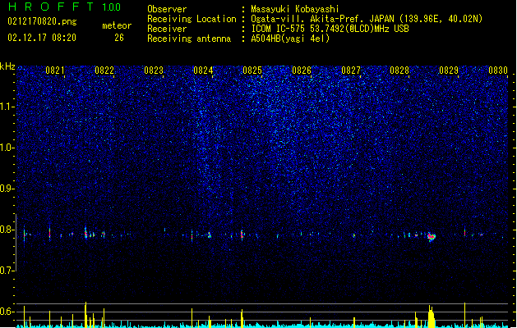Click the 0830 time marker

[498, 71]
